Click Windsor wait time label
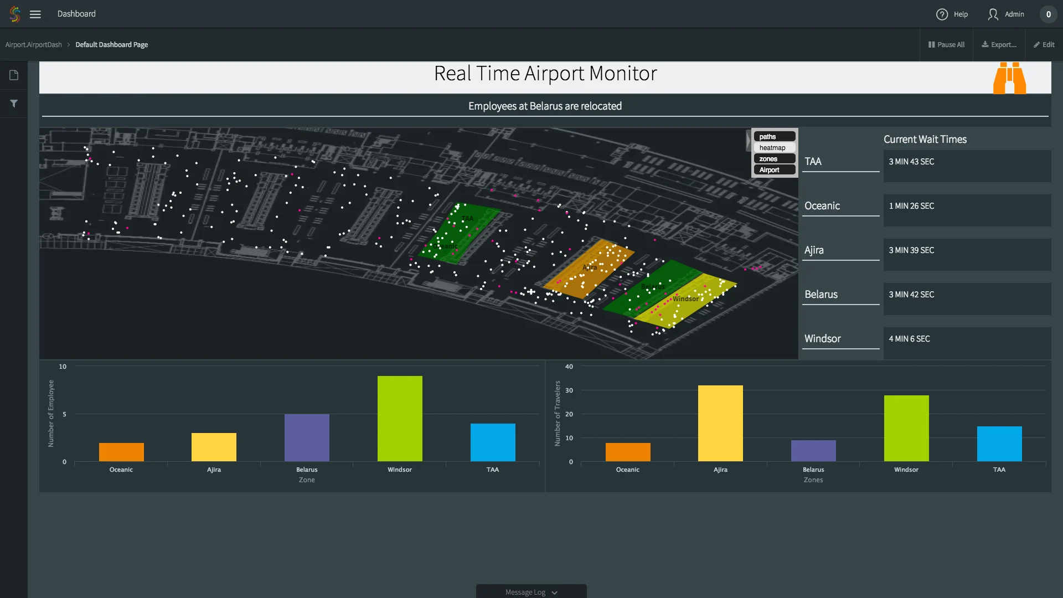1063x598 pixels. [823, 339]
